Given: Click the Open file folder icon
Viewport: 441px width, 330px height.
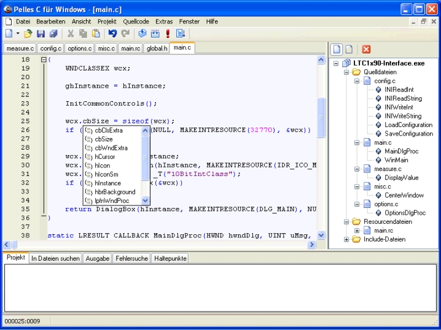Looking at the screenshot, I should 28,34.
